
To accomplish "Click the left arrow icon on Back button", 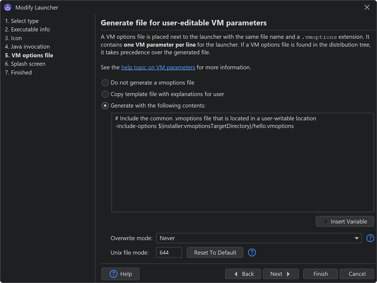I will coord(236,274).
